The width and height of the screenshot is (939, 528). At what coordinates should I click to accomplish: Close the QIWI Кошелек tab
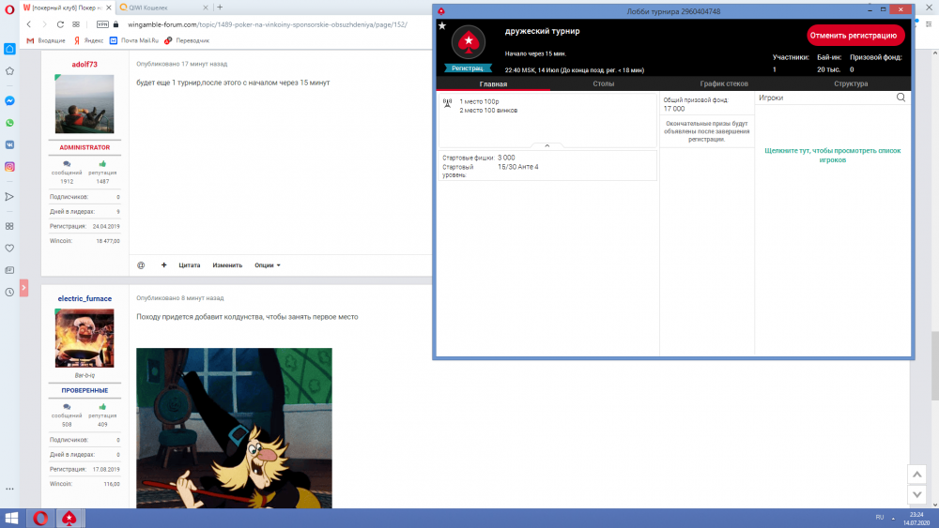[206, 8]
